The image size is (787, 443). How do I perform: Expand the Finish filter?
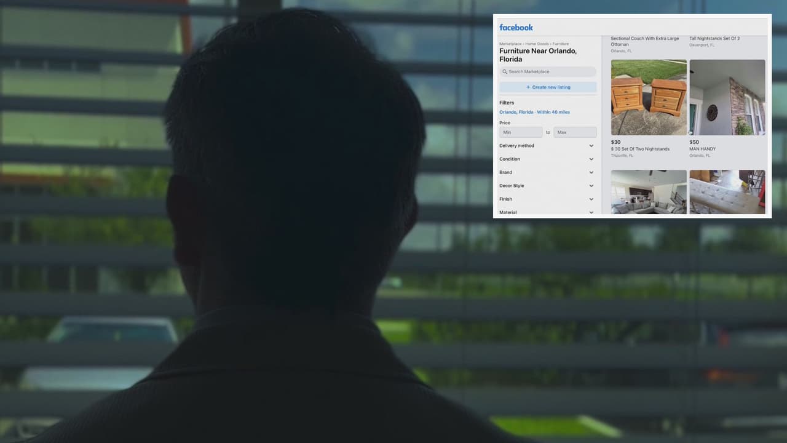[x=547, y=199]
